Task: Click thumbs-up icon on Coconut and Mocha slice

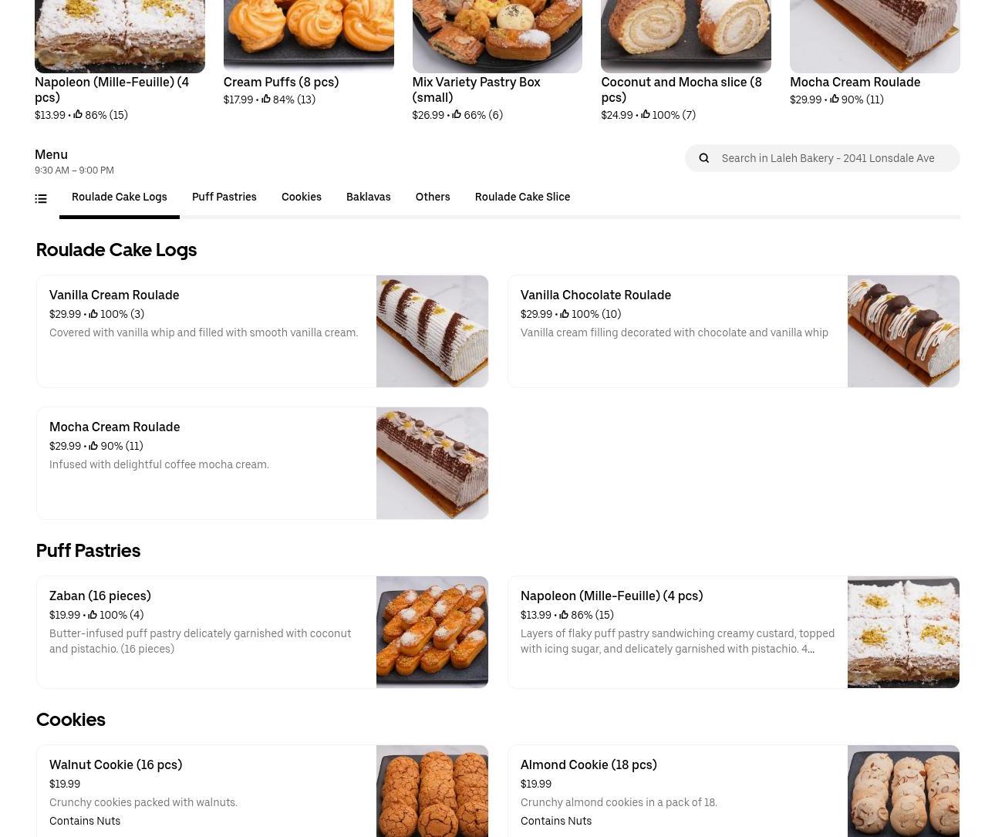Action: point(646,115)
